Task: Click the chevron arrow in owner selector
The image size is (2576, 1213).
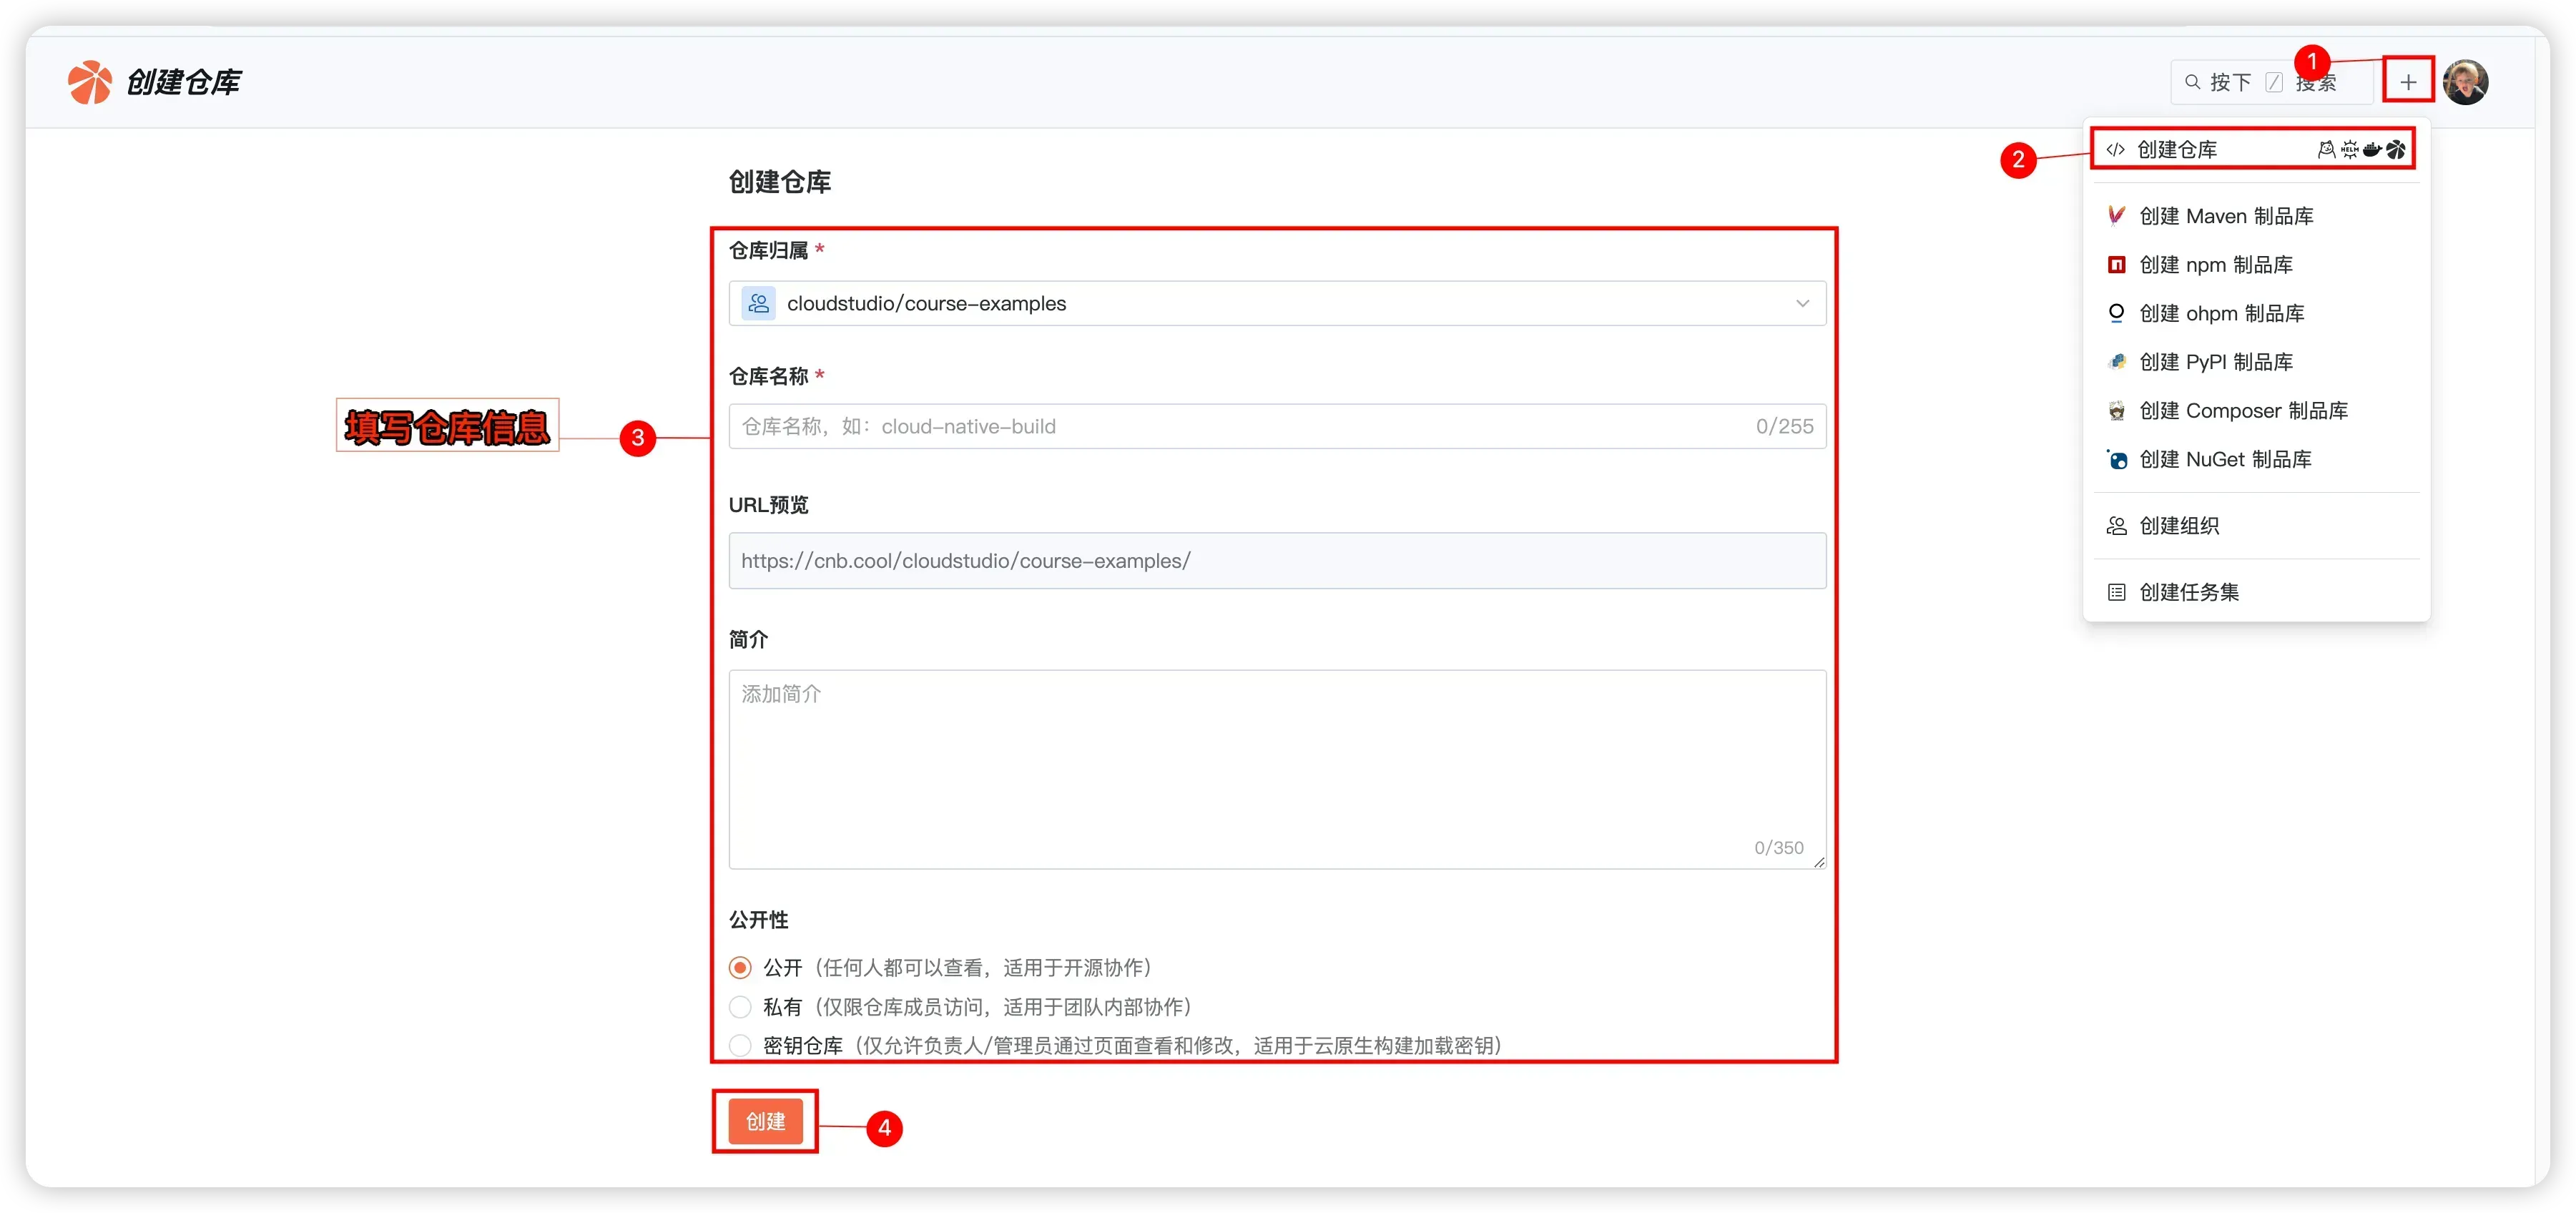Action: pyautogui.click(x=1802, y=303)
